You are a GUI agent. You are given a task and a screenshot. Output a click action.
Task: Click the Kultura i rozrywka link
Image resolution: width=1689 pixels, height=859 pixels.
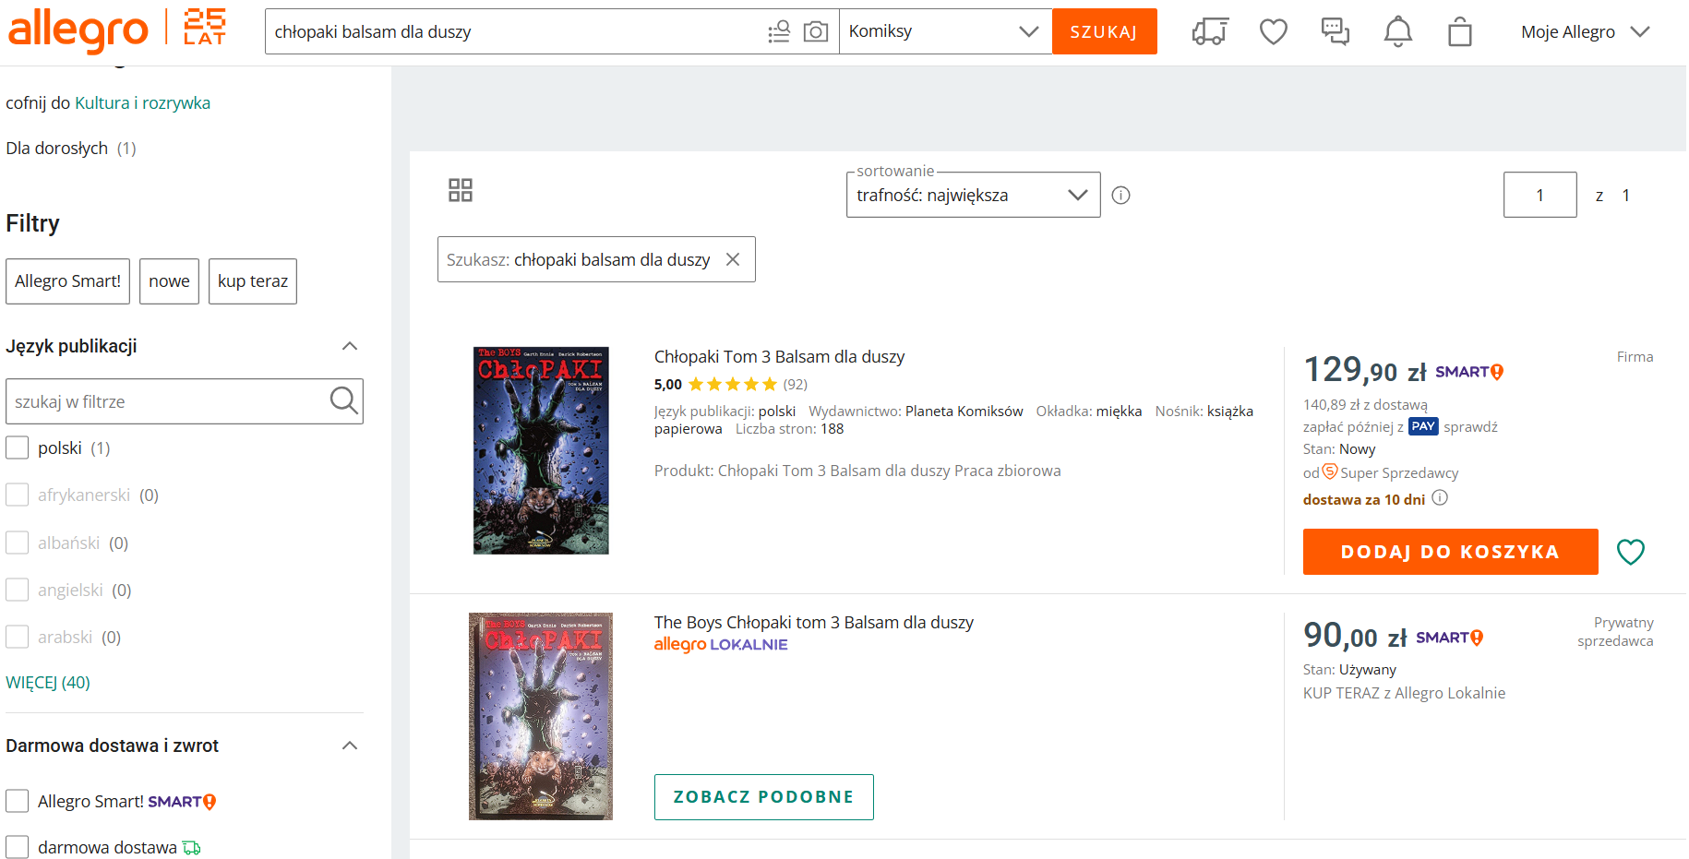[142, 103]
